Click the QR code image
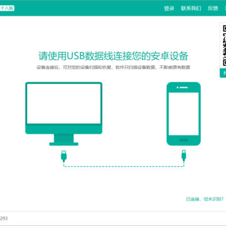Viewport: 226px width, 226px height. tap(224, 45)
